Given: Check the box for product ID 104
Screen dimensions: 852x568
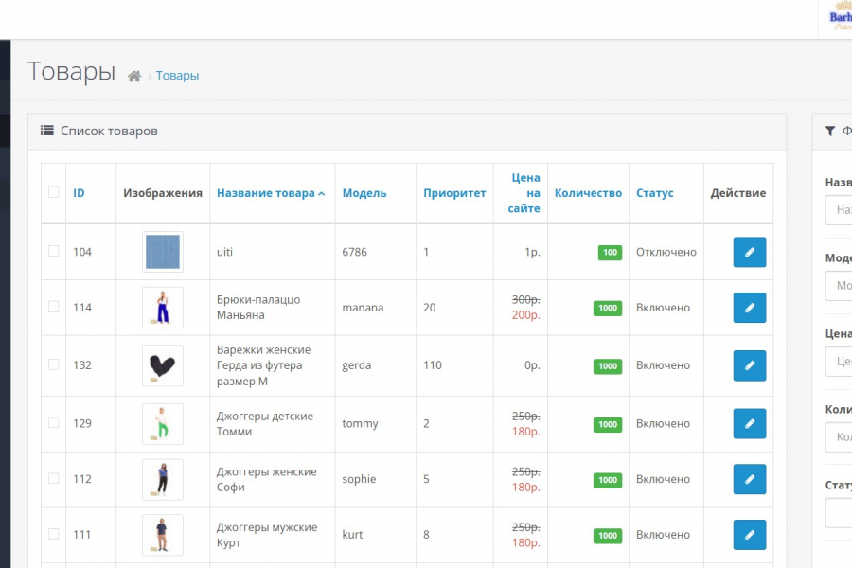Looking at the screenshot, I should click(x=54, y=251).
